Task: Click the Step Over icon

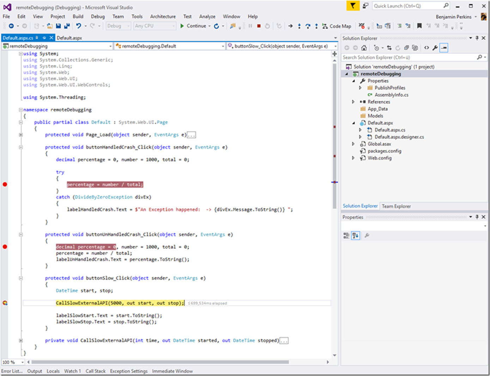Action: pos(308,26)
